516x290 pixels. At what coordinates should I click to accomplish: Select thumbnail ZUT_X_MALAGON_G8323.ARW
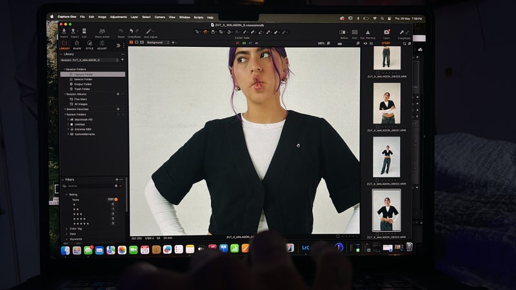click(x=386, y=211)
